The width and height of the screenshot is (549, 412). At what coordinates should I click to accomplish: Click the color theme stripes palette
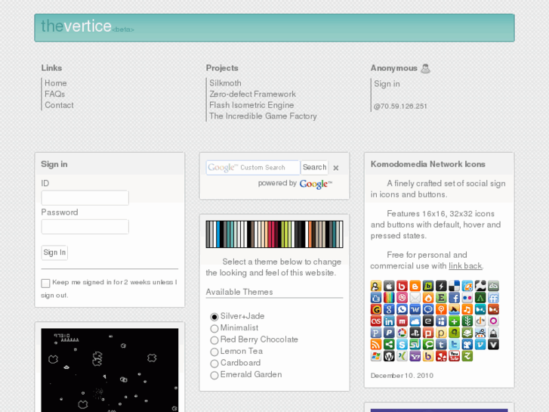tap(275, 234)
